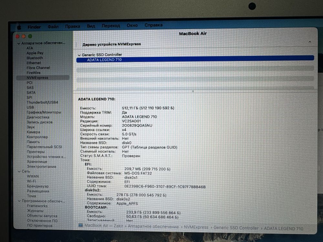
Task: Select Диагностика in the sidebar
Action: [x=38, y=117]
